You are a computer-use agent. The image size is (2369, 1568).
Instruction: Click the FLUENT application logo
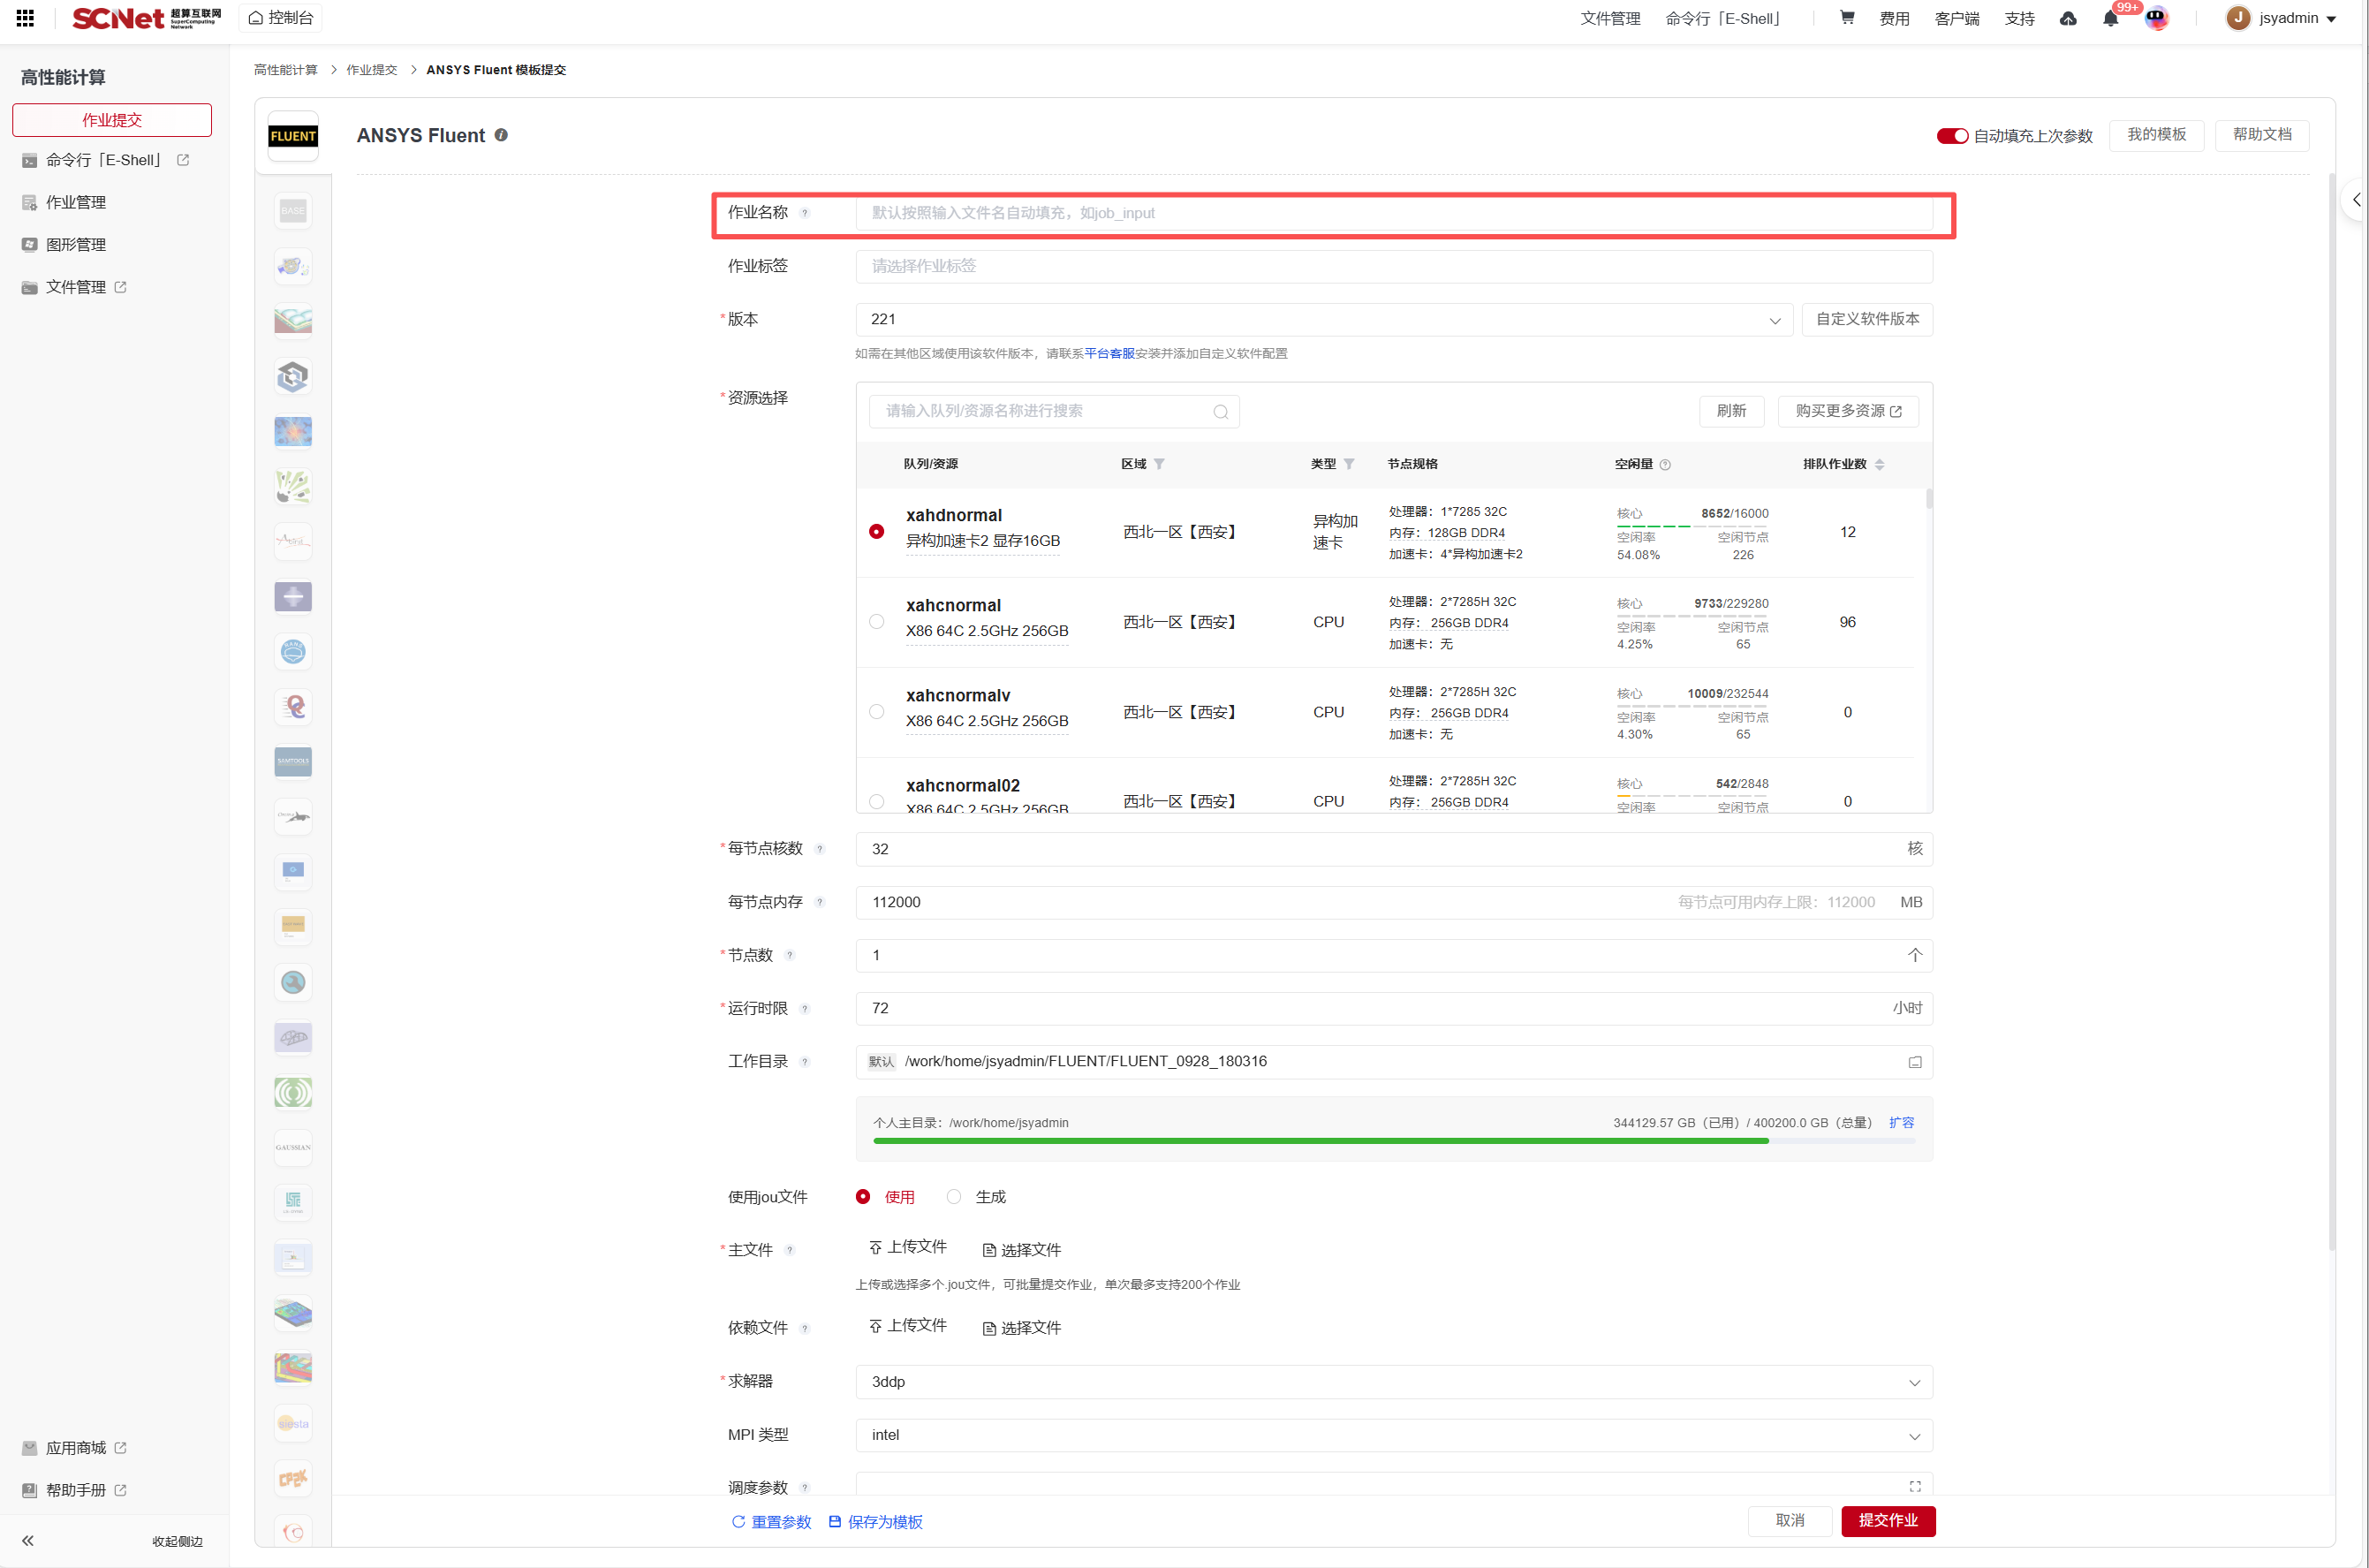click(x=293, y=136)
